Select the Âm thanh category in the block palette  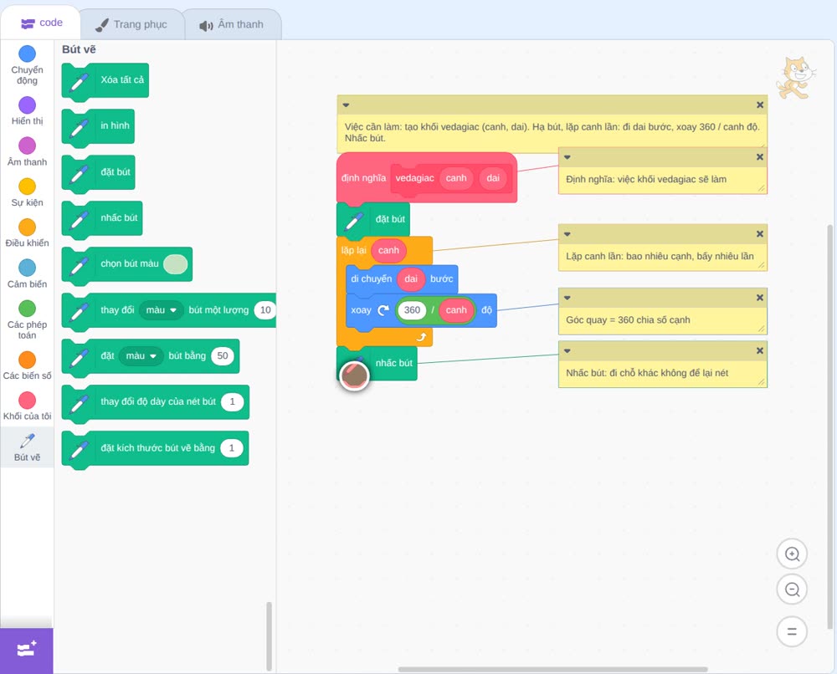click(x=28, y=152)
